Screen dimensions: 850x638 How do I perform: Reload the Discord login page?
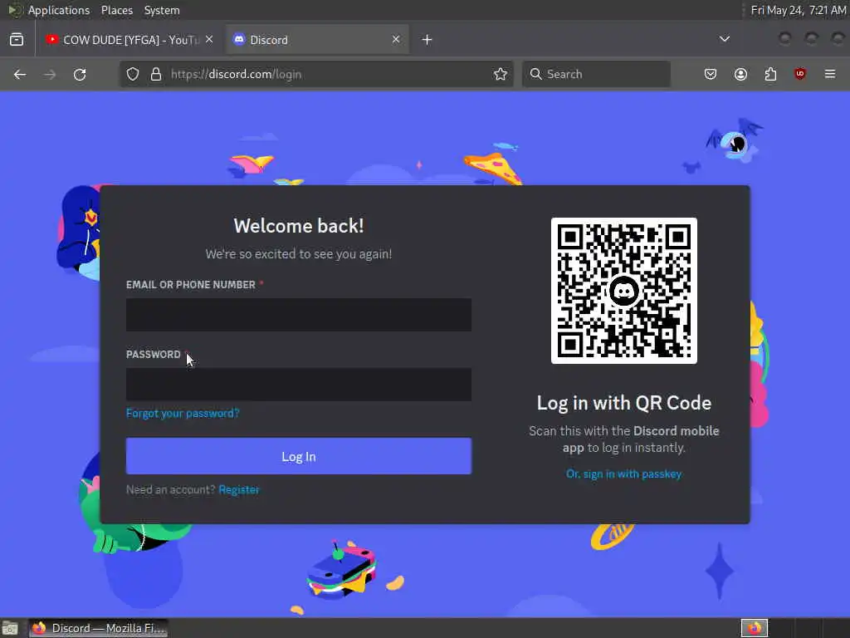pyautogui.click(x=80, y=74)
